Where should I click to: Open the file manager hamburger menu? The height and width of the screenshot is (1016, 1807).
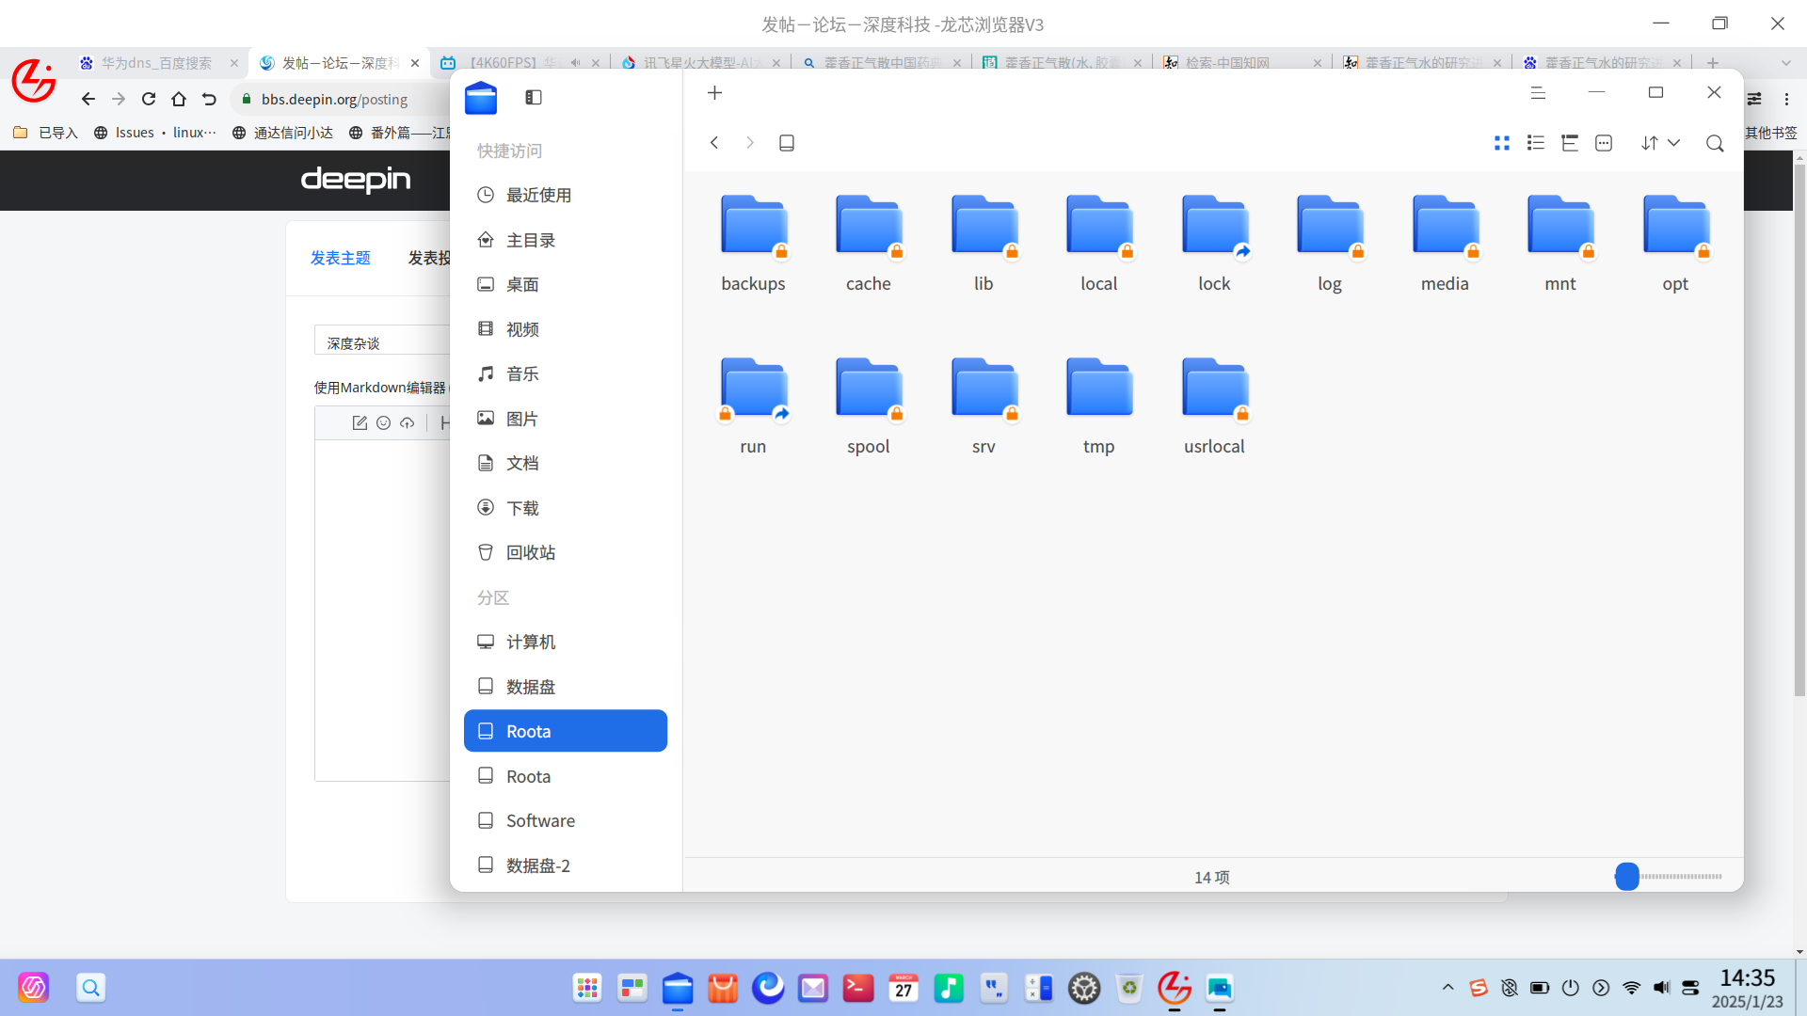tap(1538, 92)
